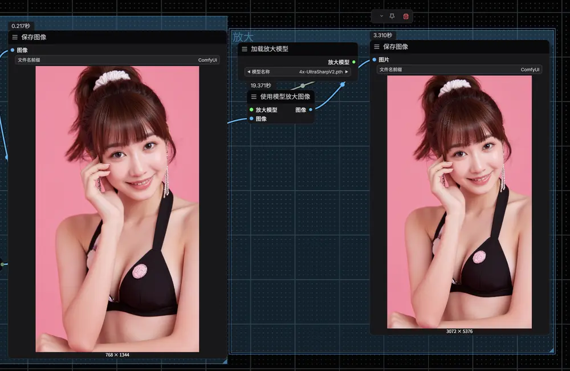Click the 3072 × 5376 upscaled image preview
This screenshot has width=570, height=371.
(459, 202)
